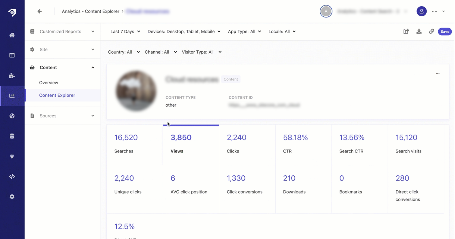Screen dimensions: 455x239
Task: Click the 12.5% metric value
Action: pos(124,226)
